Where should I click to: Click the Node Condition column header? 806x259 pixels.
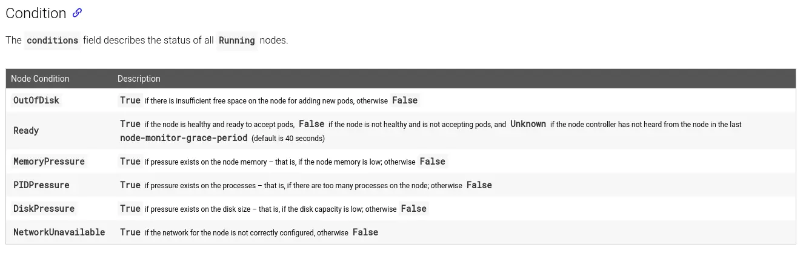(x=40, y=79)
